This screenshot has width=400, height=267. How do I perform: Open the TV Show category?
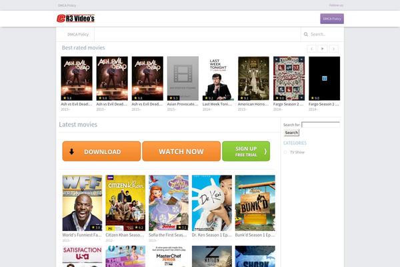click(x=297, y=152)
